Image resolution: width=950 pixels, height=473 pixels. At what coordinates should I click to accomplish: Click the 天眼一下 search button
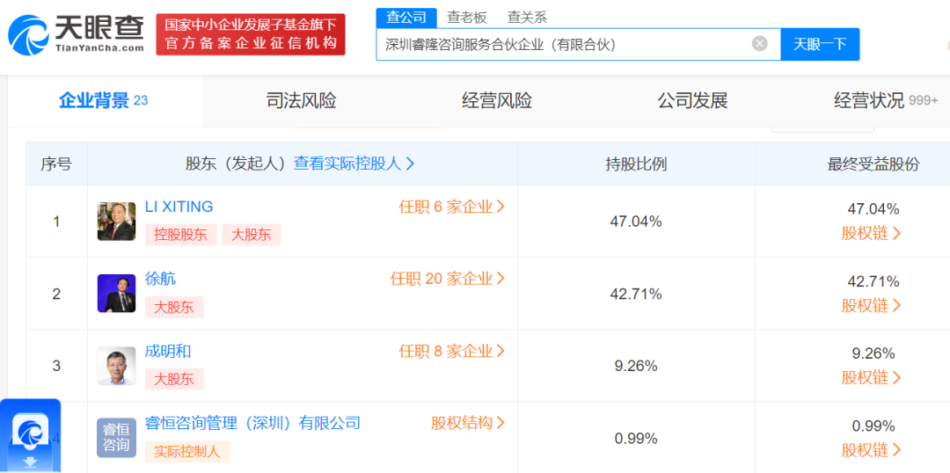(x=820, y=44)
